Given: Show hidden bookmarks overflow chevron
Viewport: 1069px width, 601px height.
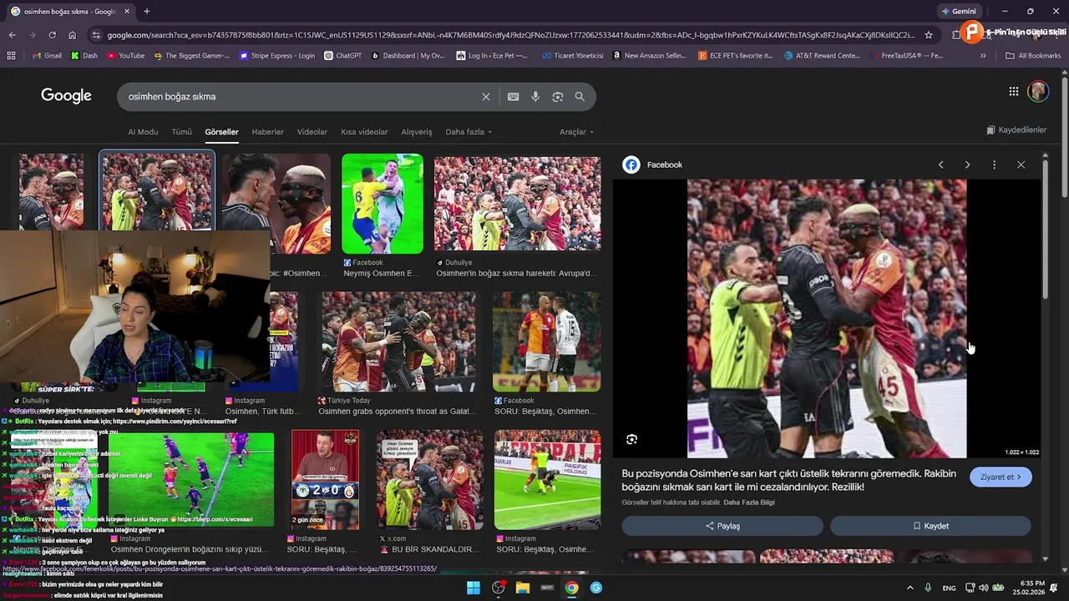Looking at the screenshot, I should (983, 56).
